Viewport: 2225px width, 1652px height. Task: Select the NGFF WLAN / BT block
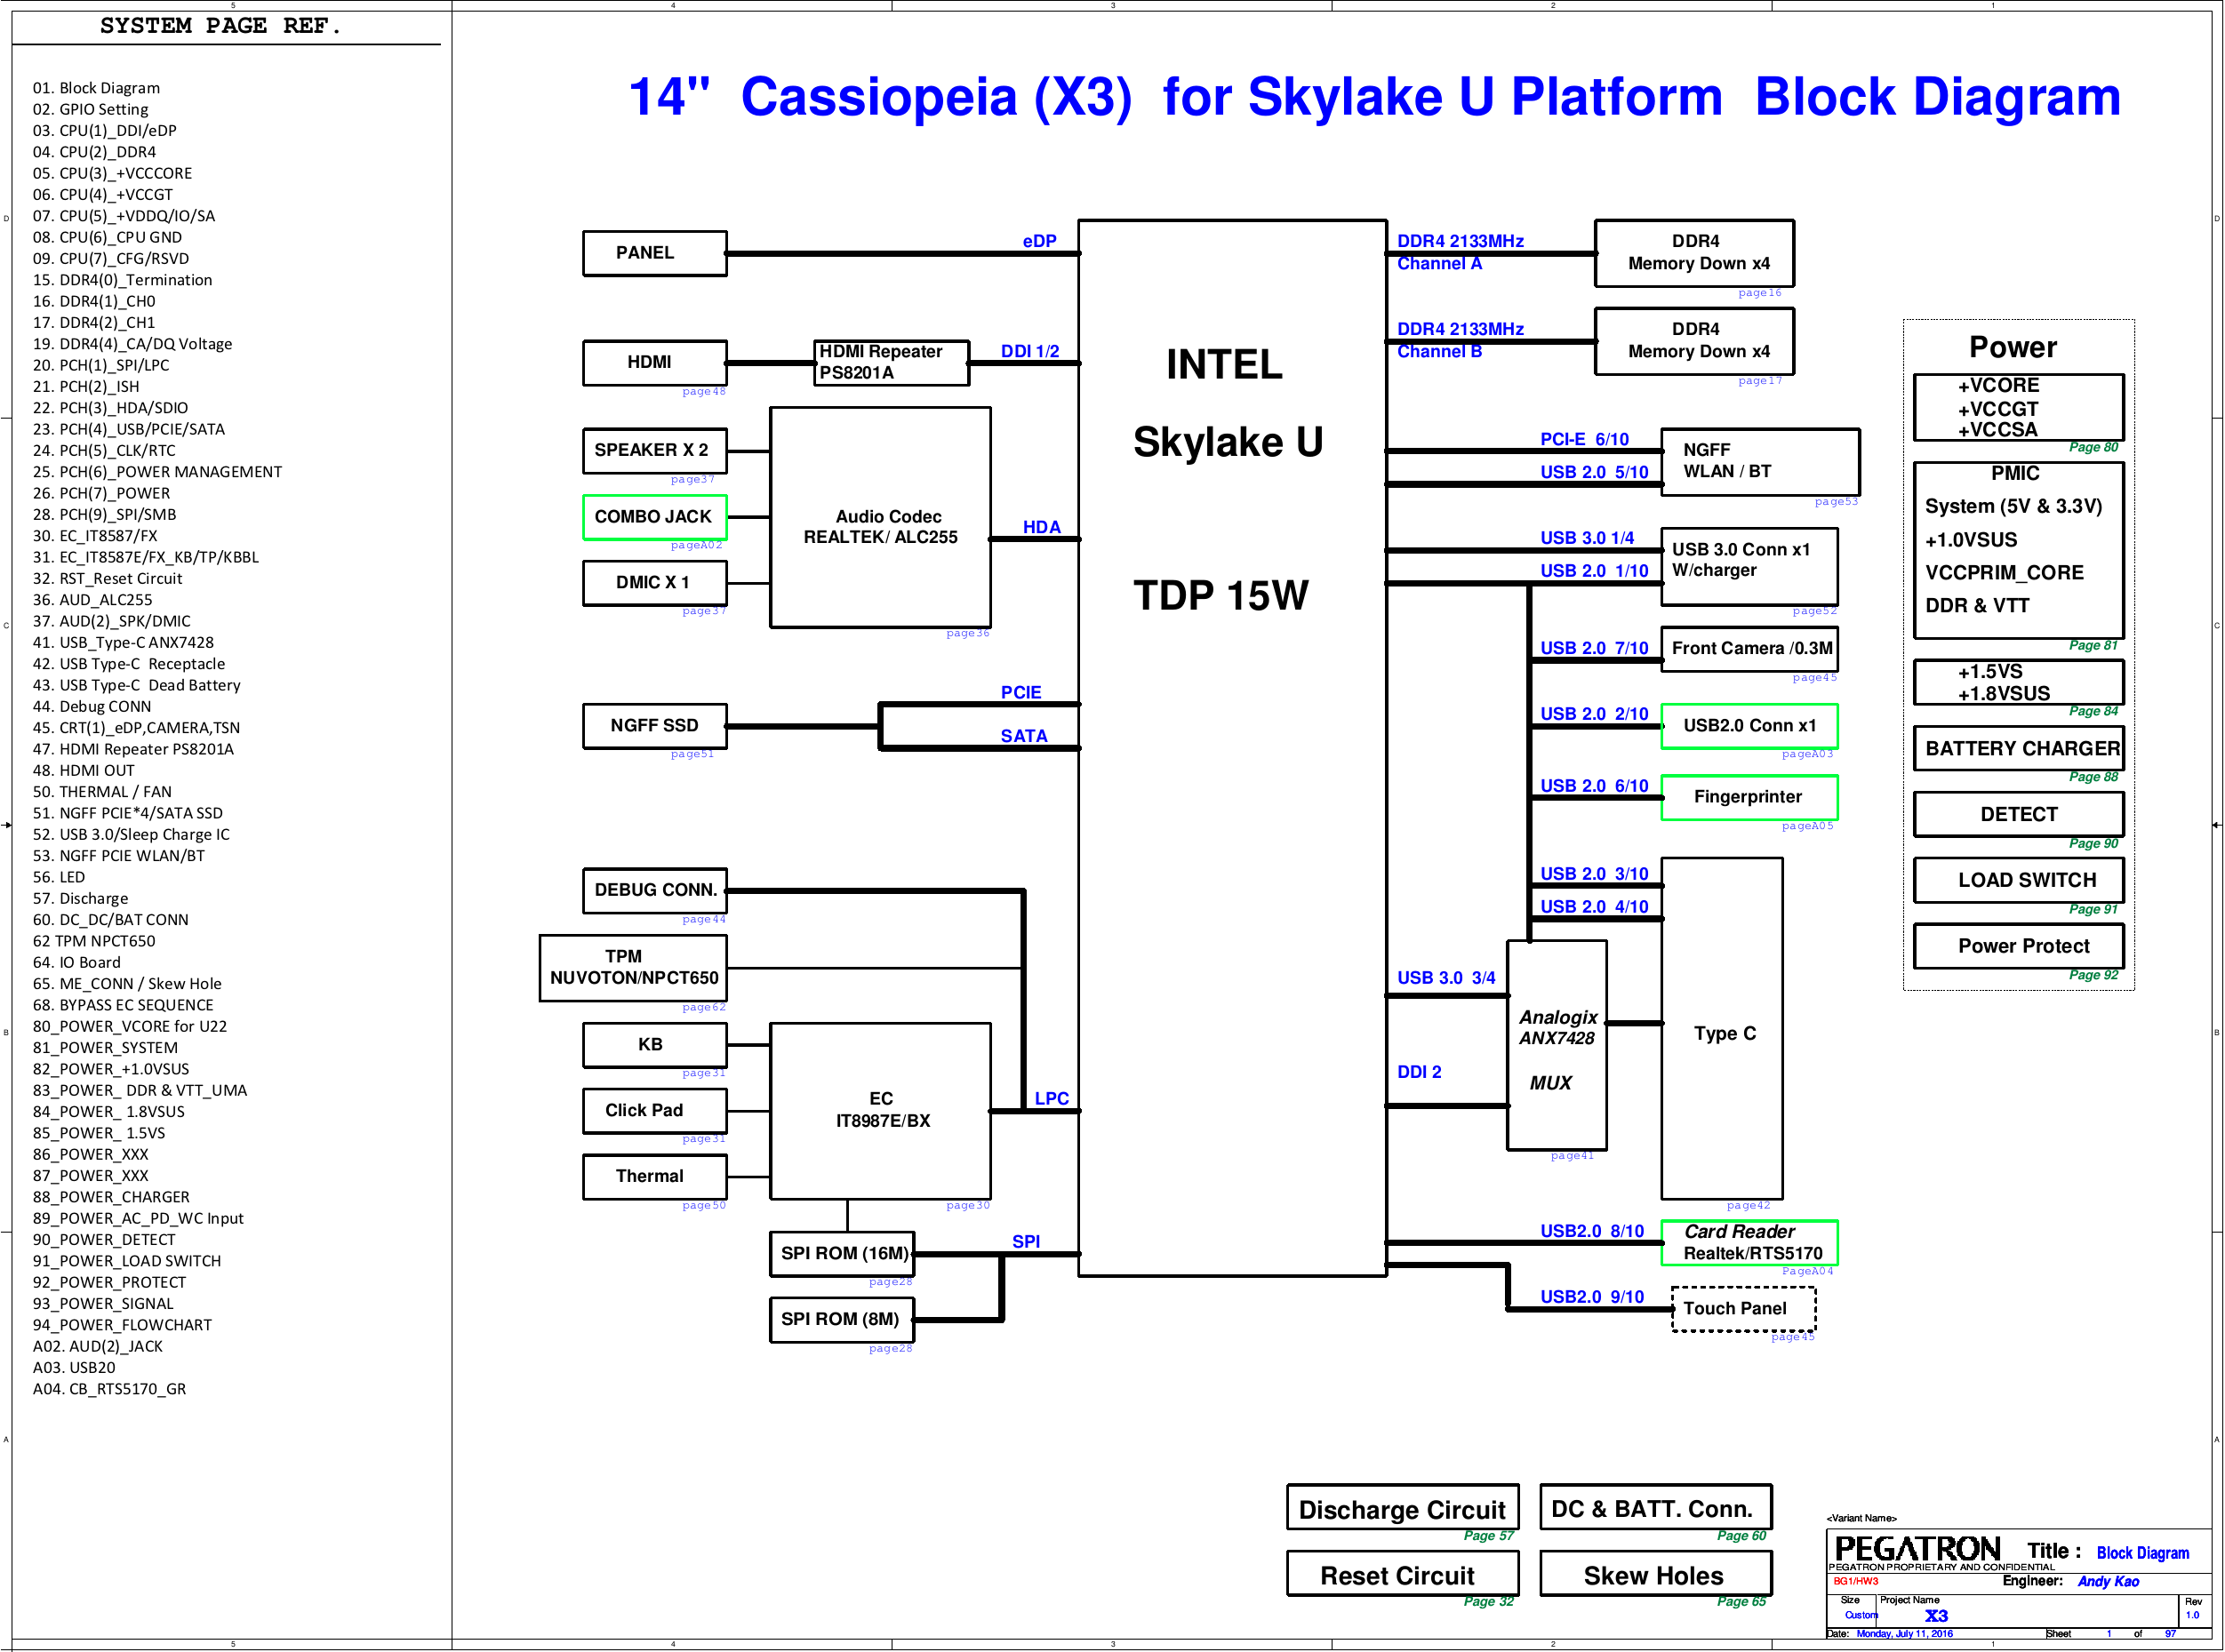pos(1761,462)
